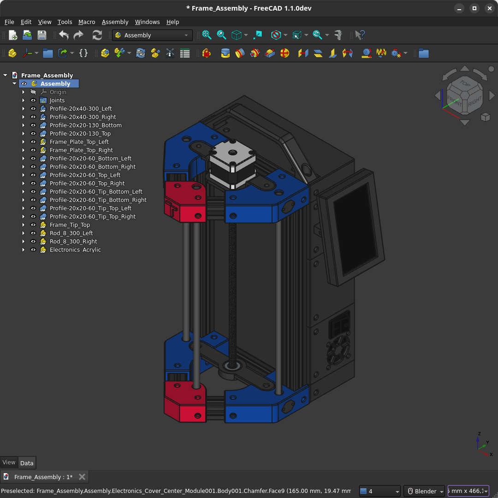498x498 pixels.
Task: Close the Frame_Assembly : 1* document tab
Action: coord(82,477)
